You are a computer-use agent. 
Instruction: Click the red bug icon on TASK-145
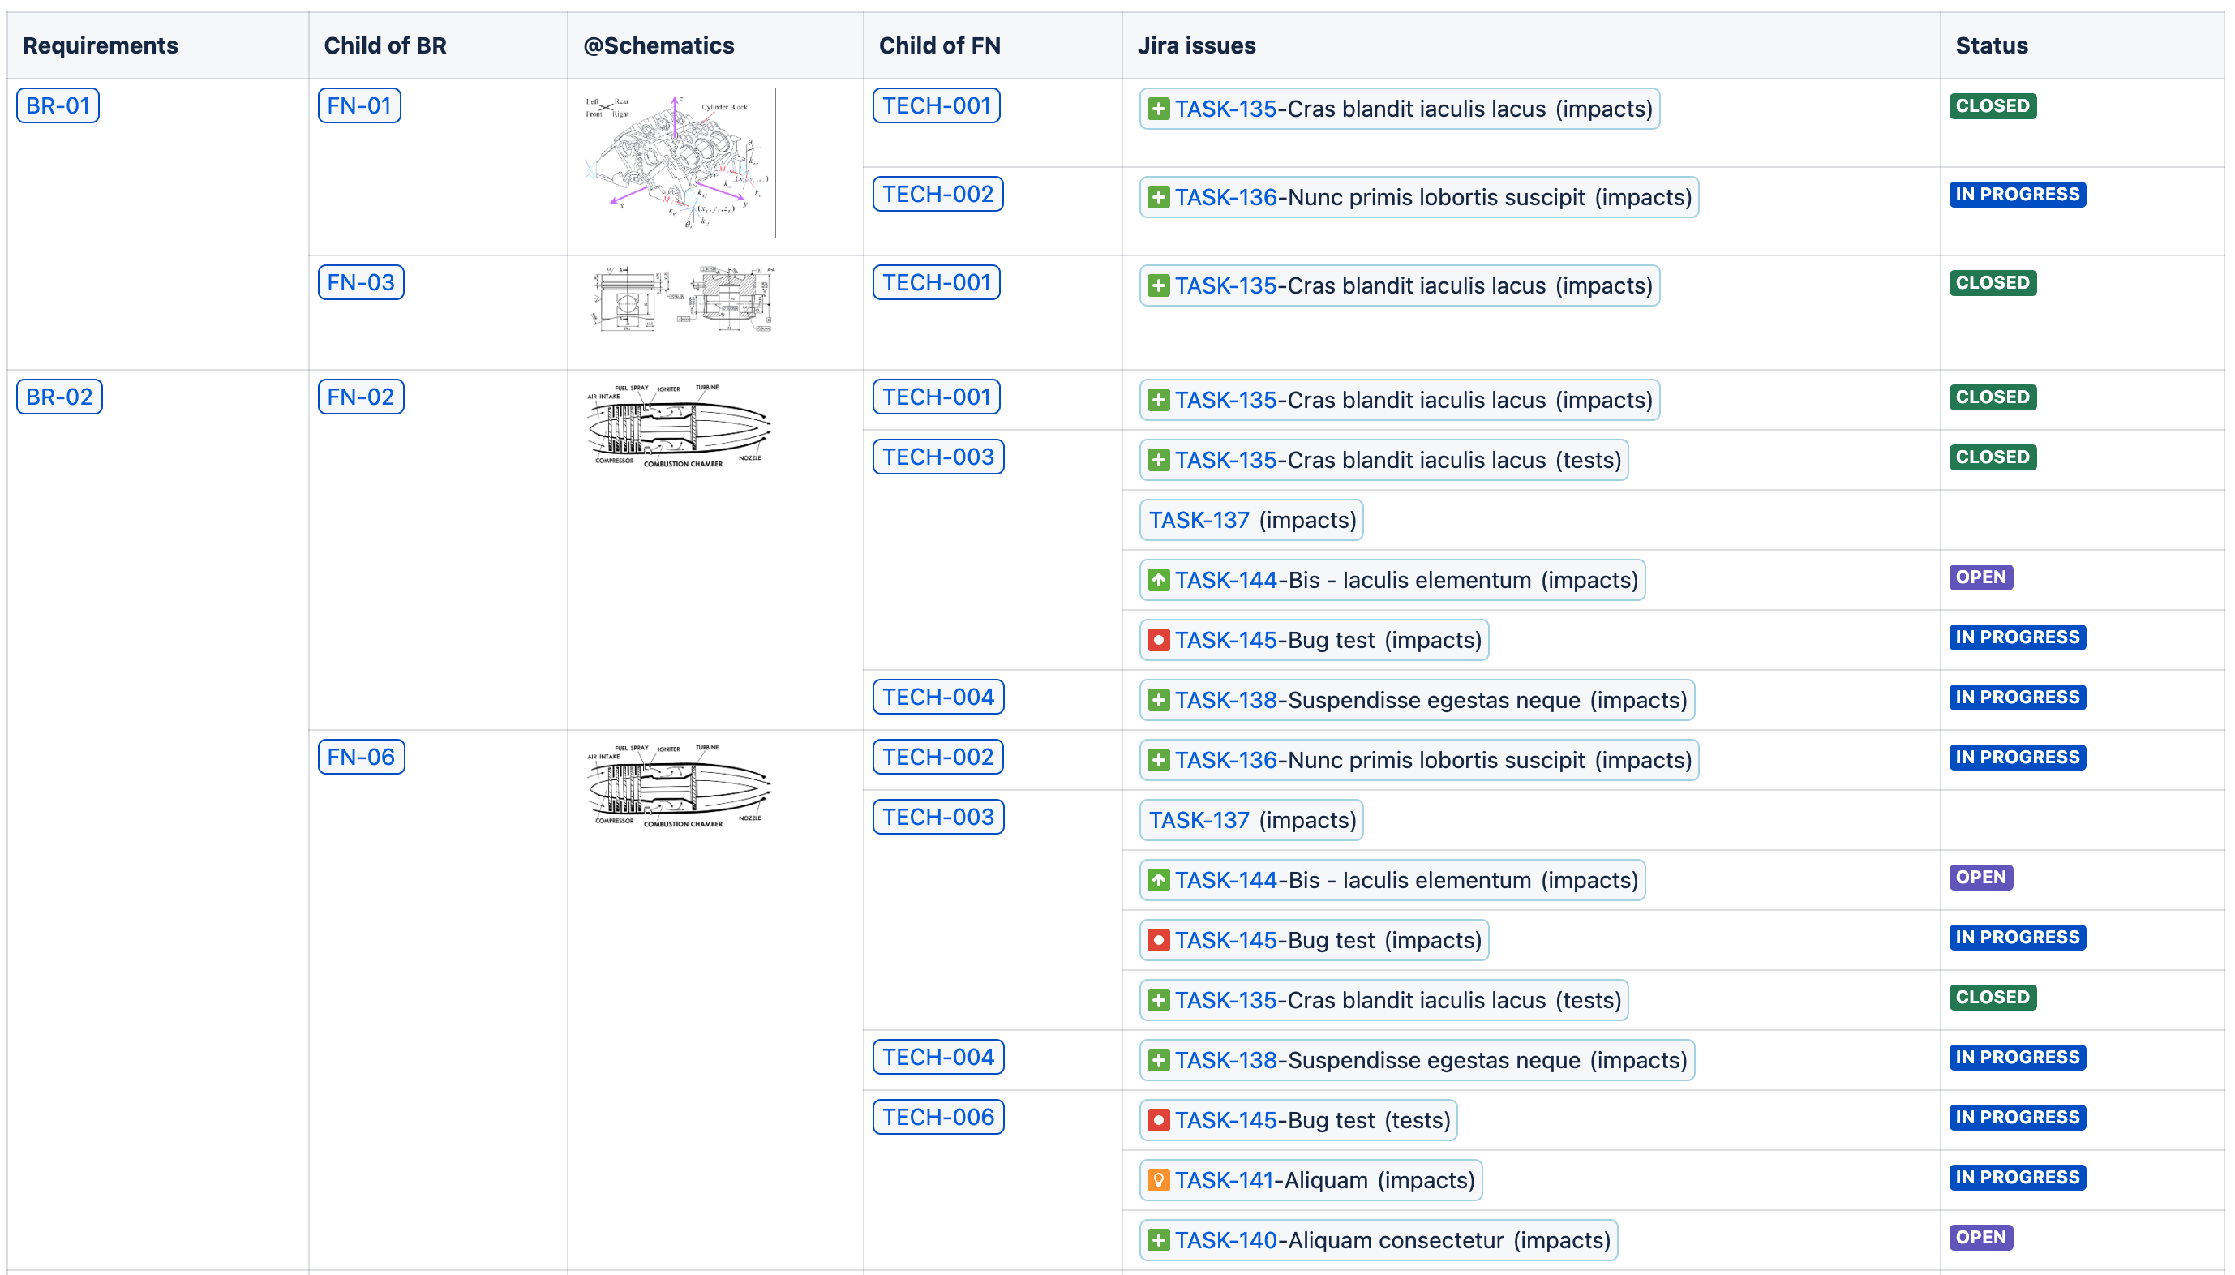coord(1159,640)
